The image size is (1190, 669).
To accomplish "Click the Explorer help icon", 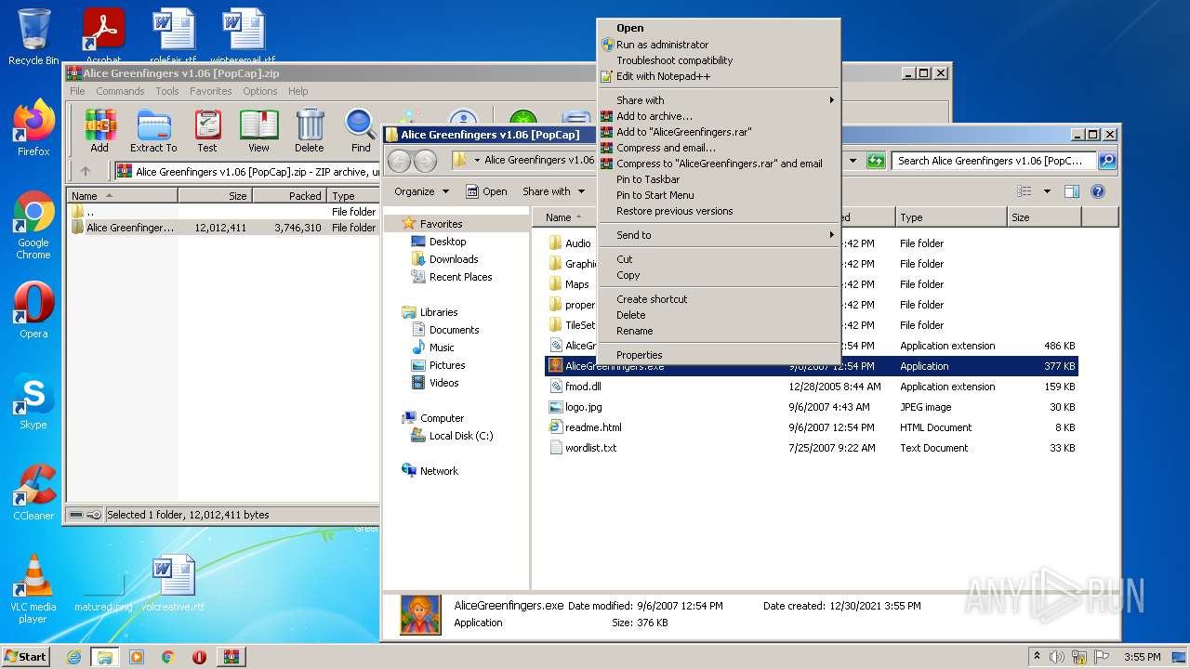I will tap(1098, 191).
